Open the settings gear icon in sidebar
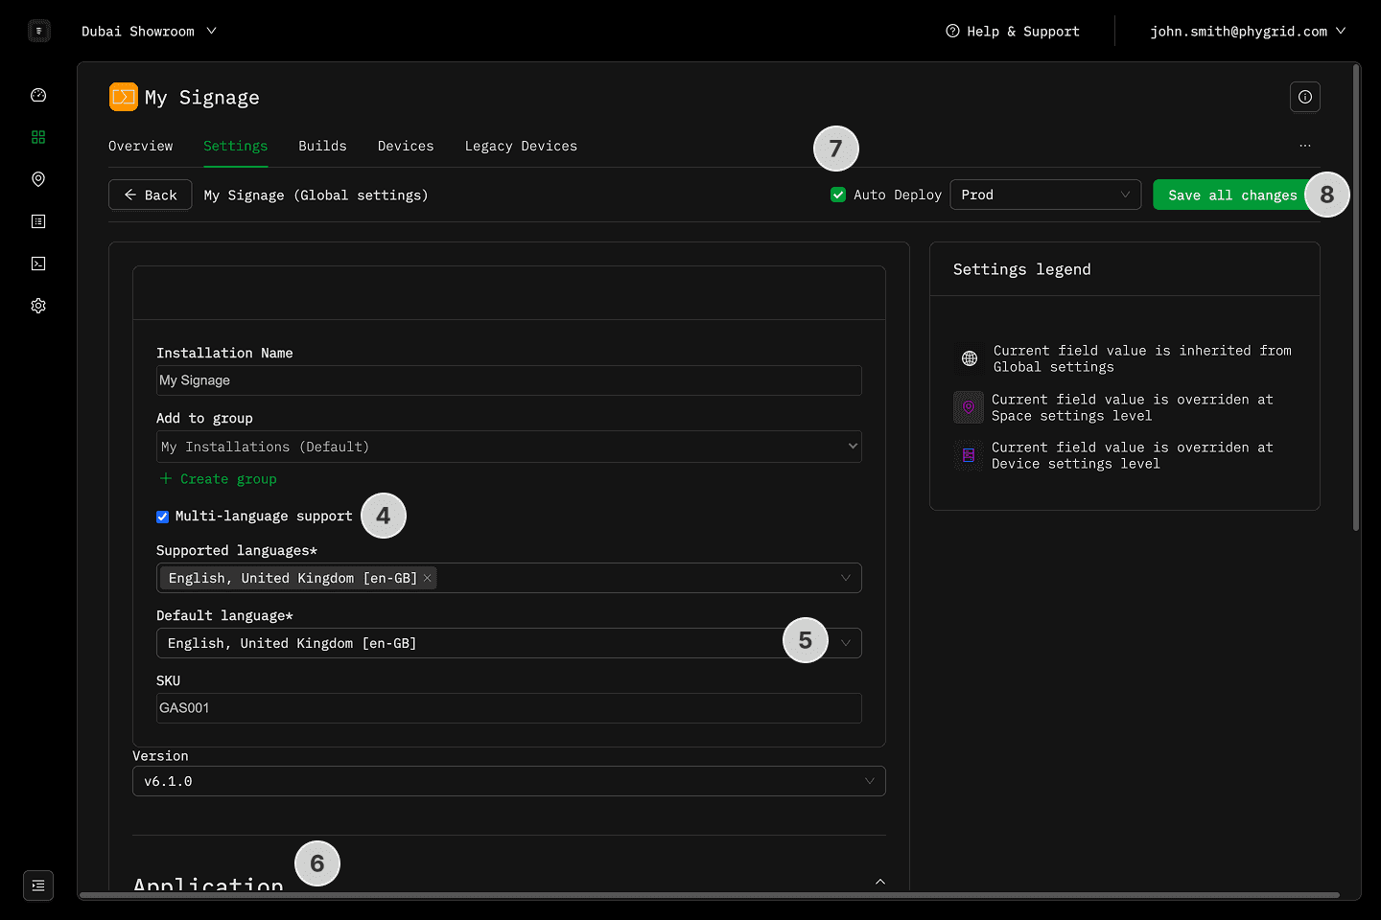The width and height of the screenshot is (1381, 920). 38,306
